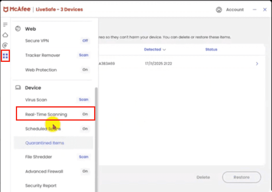Click Scan button for File Shredder
This screenshot has width=272, height=192.
coord(84,157)
